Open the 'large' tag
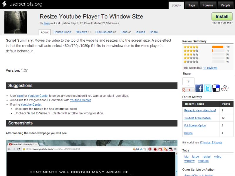 coord(195,157)
